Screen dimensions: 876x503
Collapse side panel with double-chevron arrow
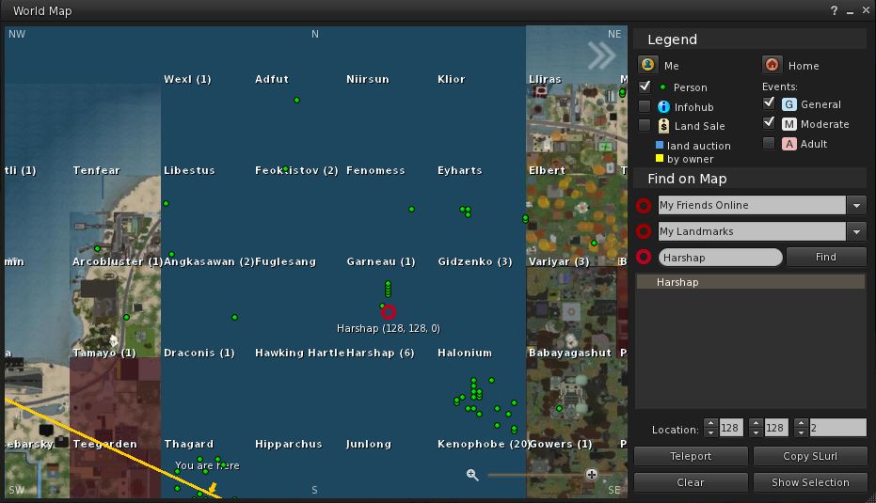click(x=601, y=56)
